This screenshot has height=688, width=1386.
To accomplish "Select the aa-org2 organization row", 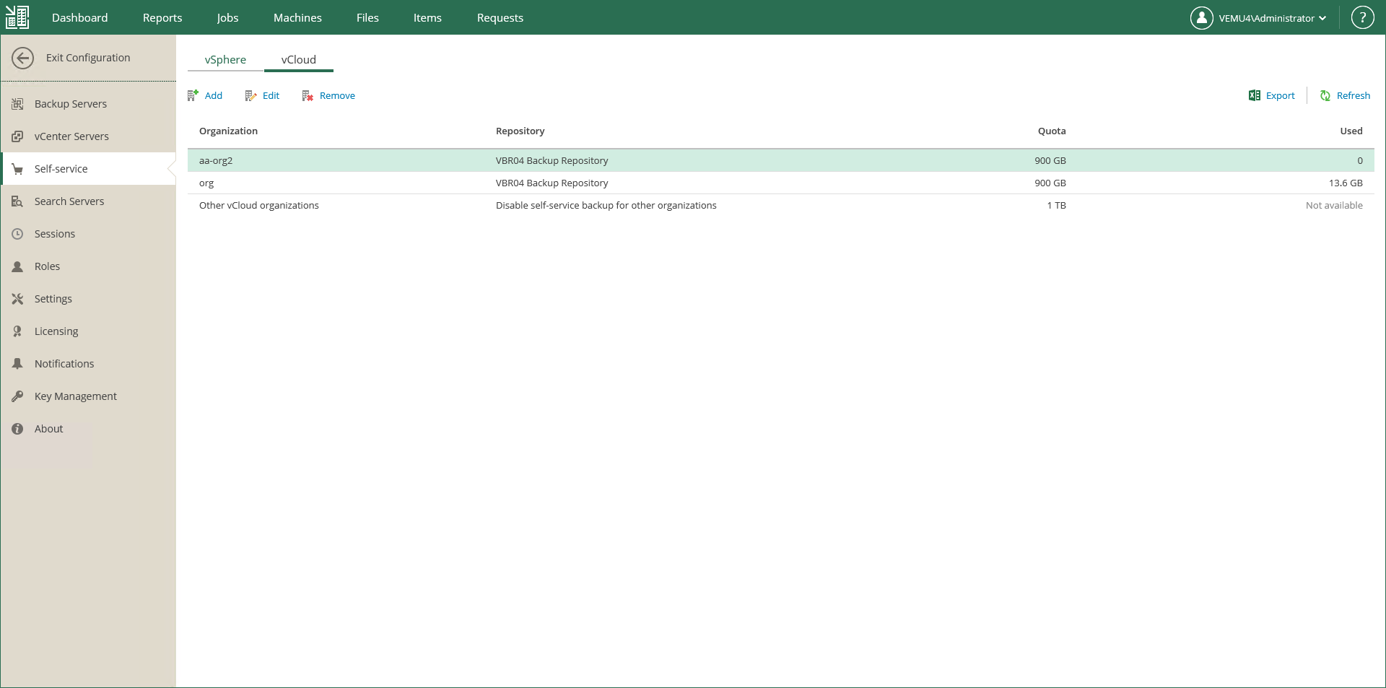I will tap(781, 160).
